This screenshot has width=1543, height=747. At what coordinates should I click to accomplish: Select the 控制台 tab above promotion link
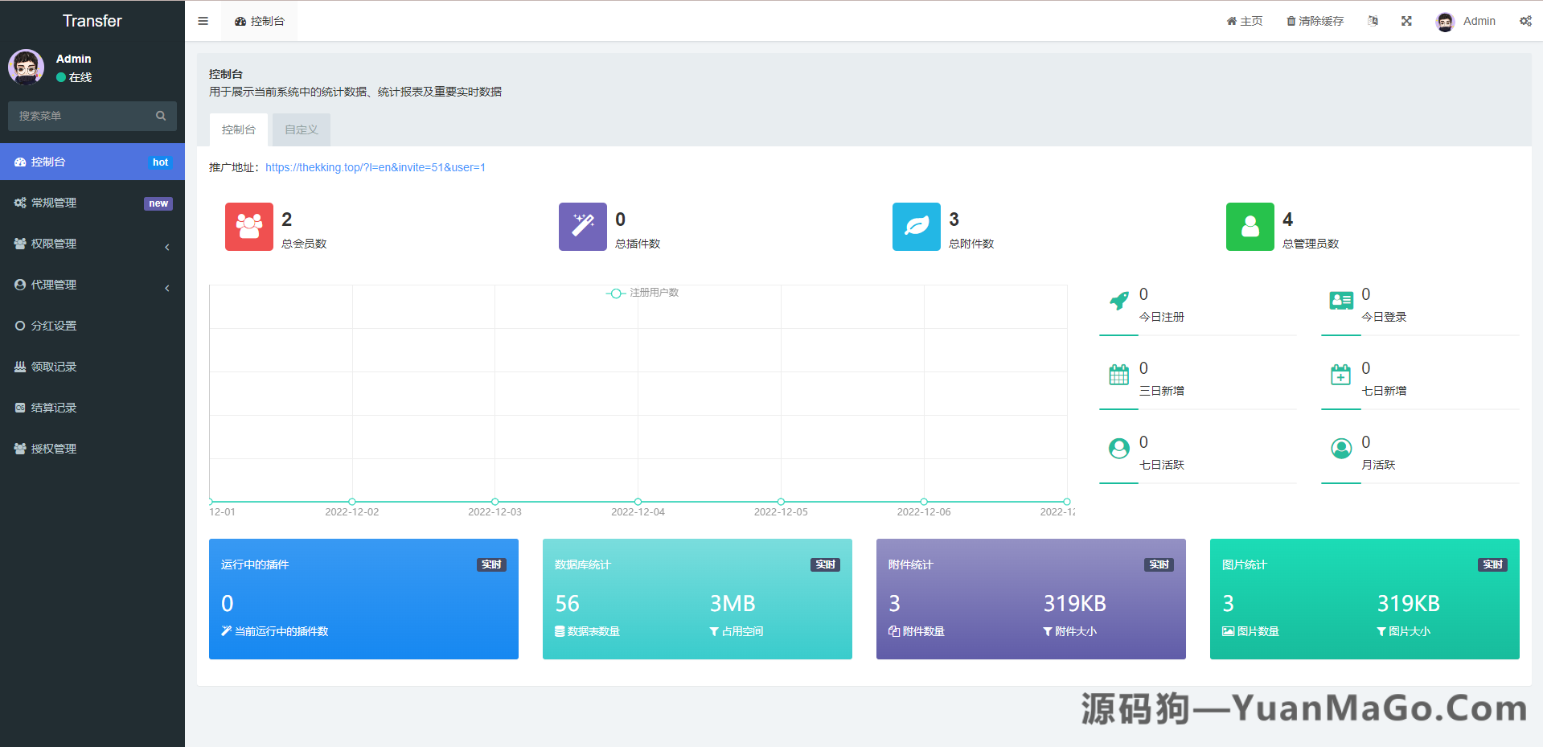tap(238, 129)
